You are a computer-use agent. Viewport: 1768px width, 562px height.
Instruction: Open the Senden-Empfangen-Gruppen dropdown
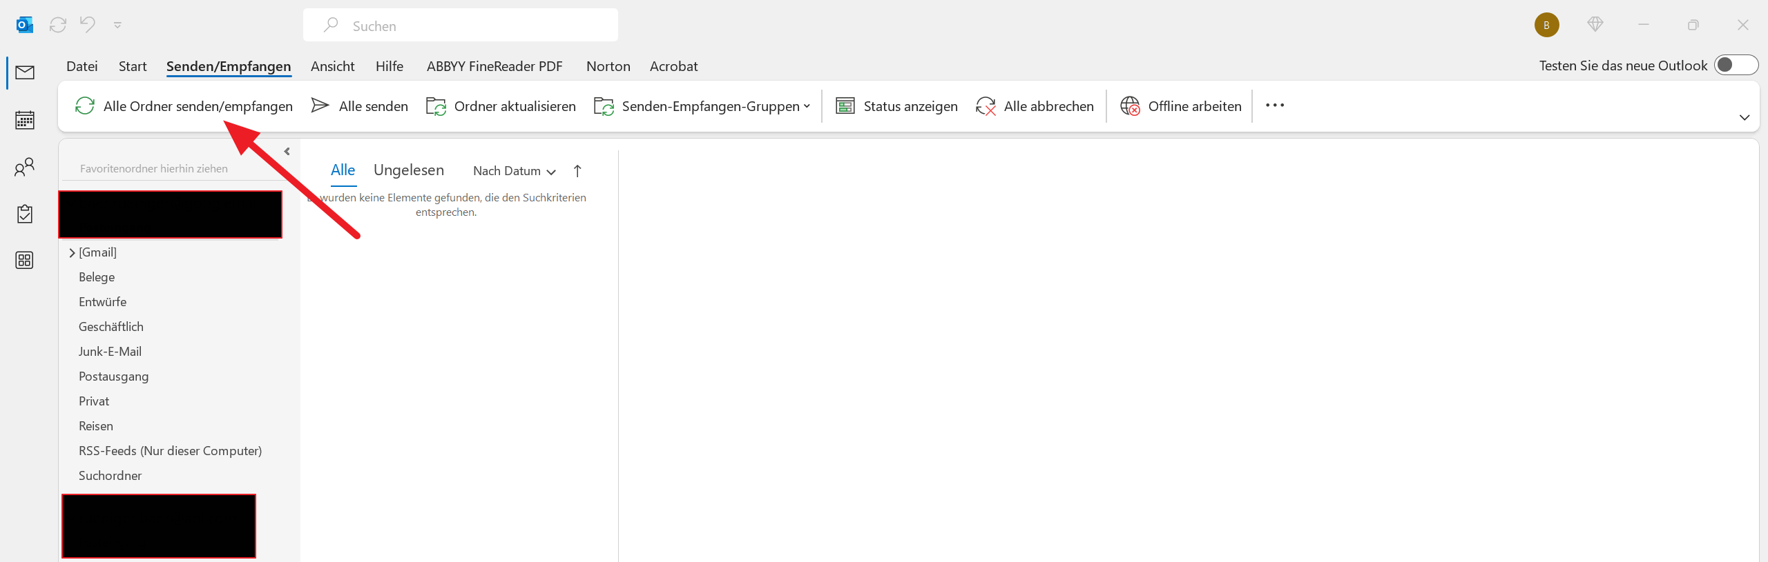coord(702,106)
